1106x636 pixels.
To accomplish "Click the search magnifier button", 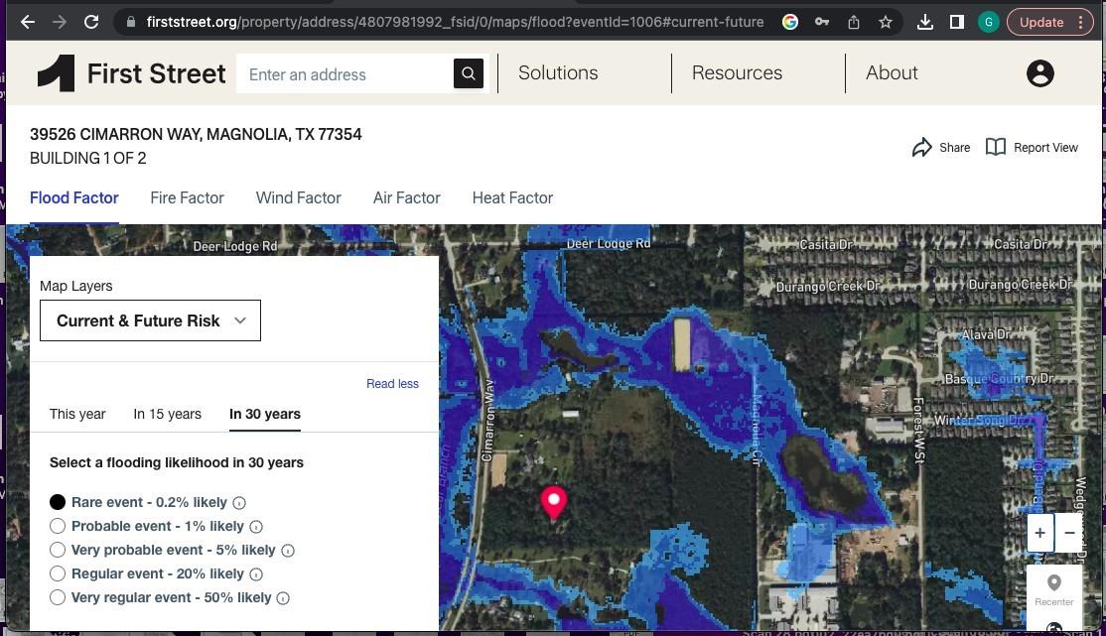I will tap(468, 73).
